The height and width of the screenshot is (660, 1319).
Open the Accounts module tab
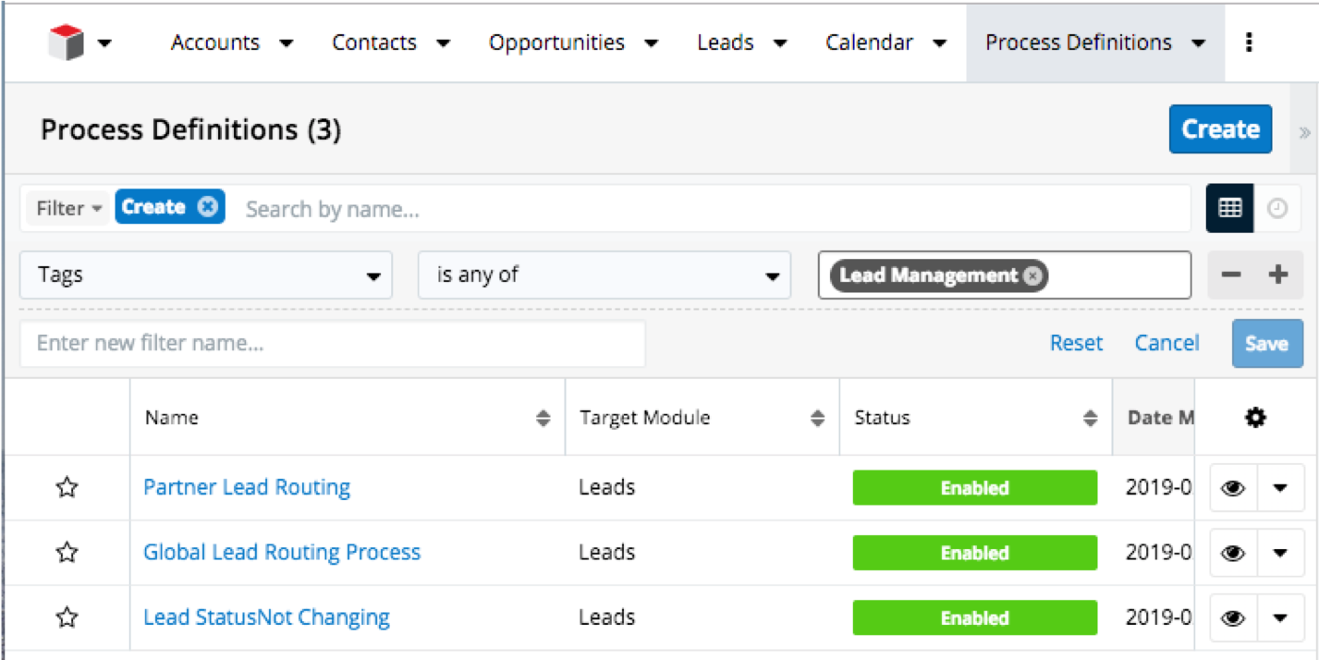215,43
